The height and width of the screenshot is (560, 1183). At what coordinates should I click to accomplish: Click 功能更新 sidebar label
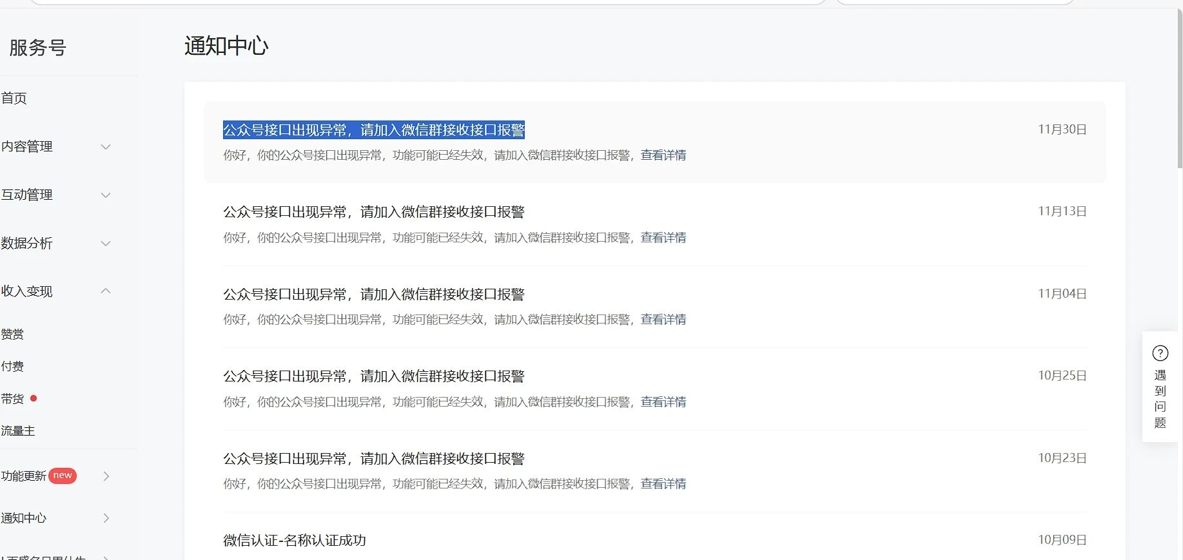coord(24,476)
